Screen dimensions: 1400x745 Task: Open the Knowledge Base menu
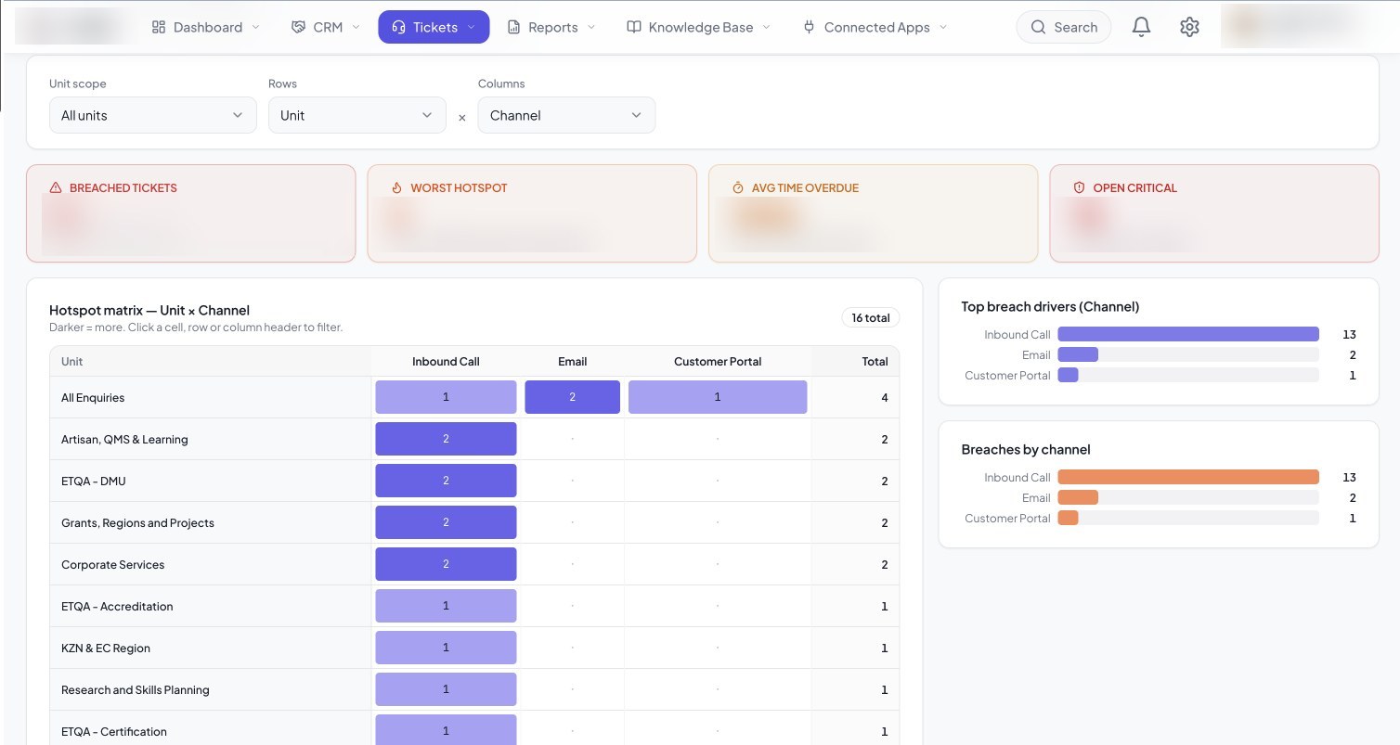(x=699, y=27)
